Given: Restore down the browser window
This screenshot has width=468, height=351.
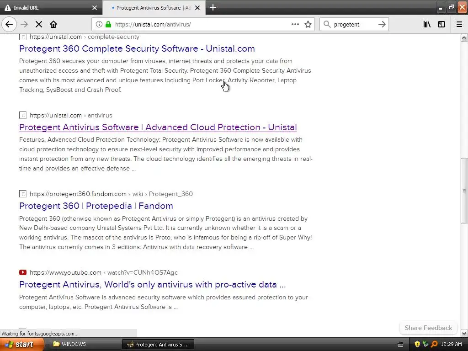Looking at the screenshot, I should pyautogui.click(x=451, y=7).
